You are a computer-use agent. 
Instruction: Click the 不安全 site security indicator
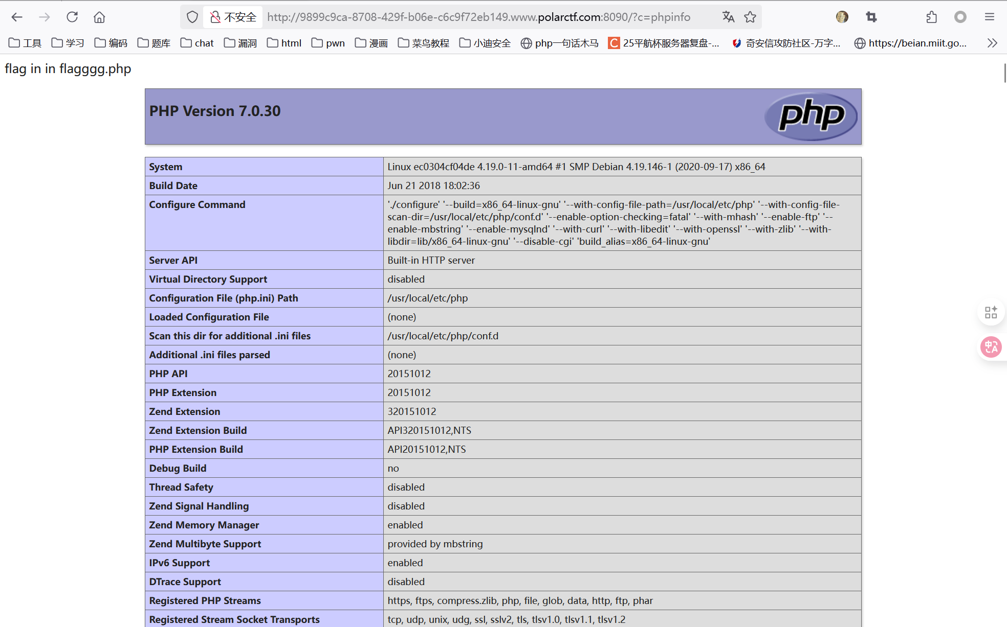pyautogui.click(x=233, y=17)
